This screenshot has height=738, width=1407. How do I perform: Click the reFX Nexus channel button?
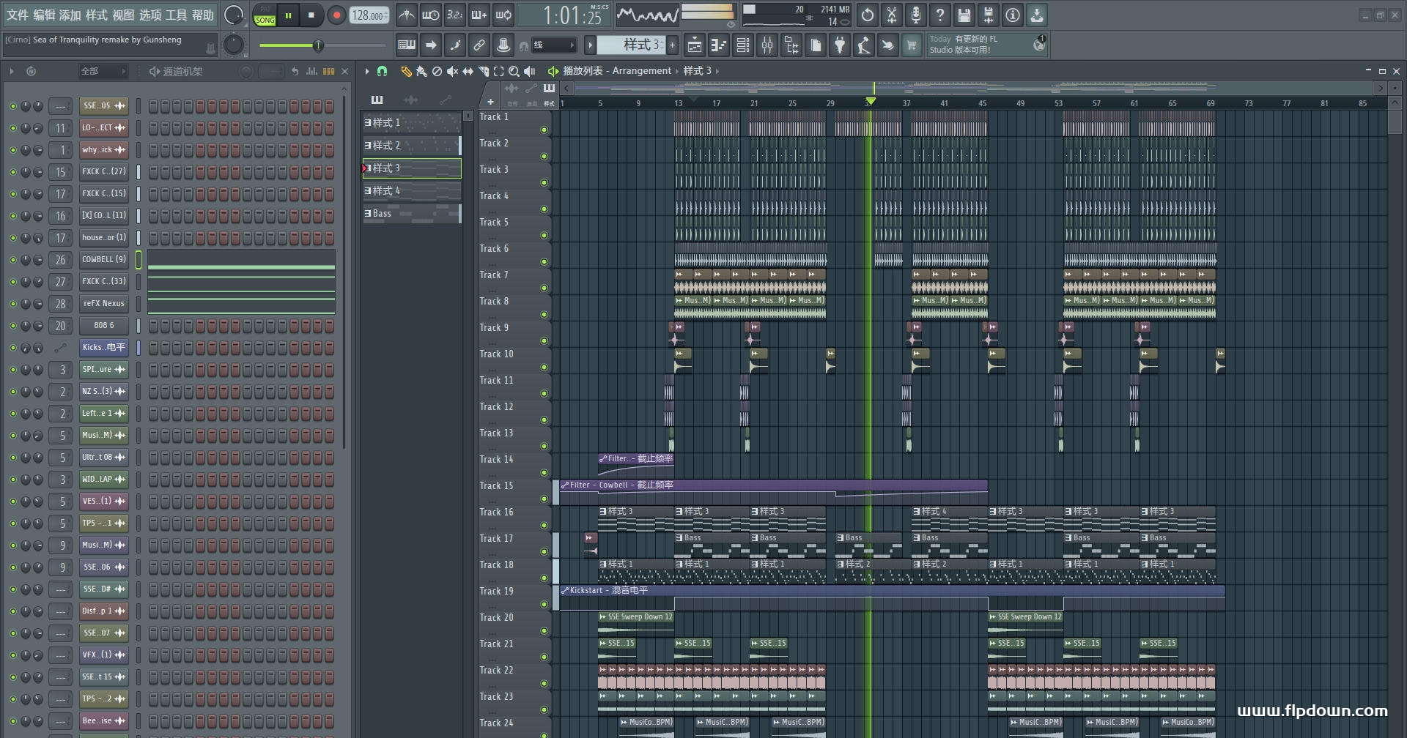(103, 304)
